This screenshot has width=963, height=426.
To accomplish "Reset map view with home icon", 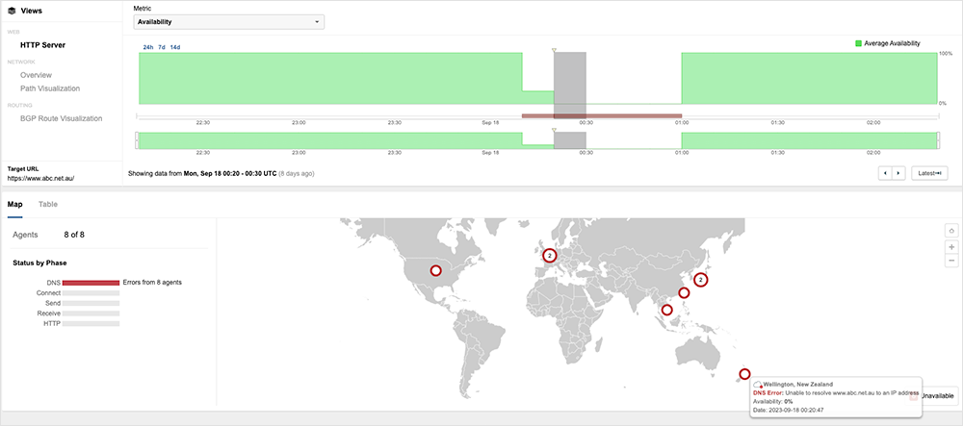I will point(951,230).
